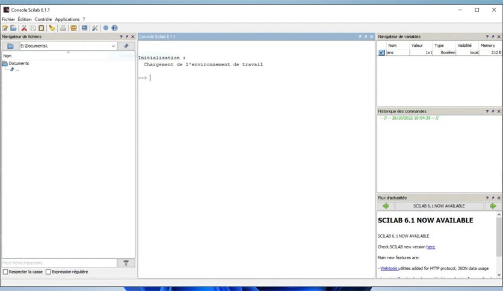Image resolution: width=503 pixels, height=291 pixels.
Task: Open the Applications menu
Action: pos(67,19)
